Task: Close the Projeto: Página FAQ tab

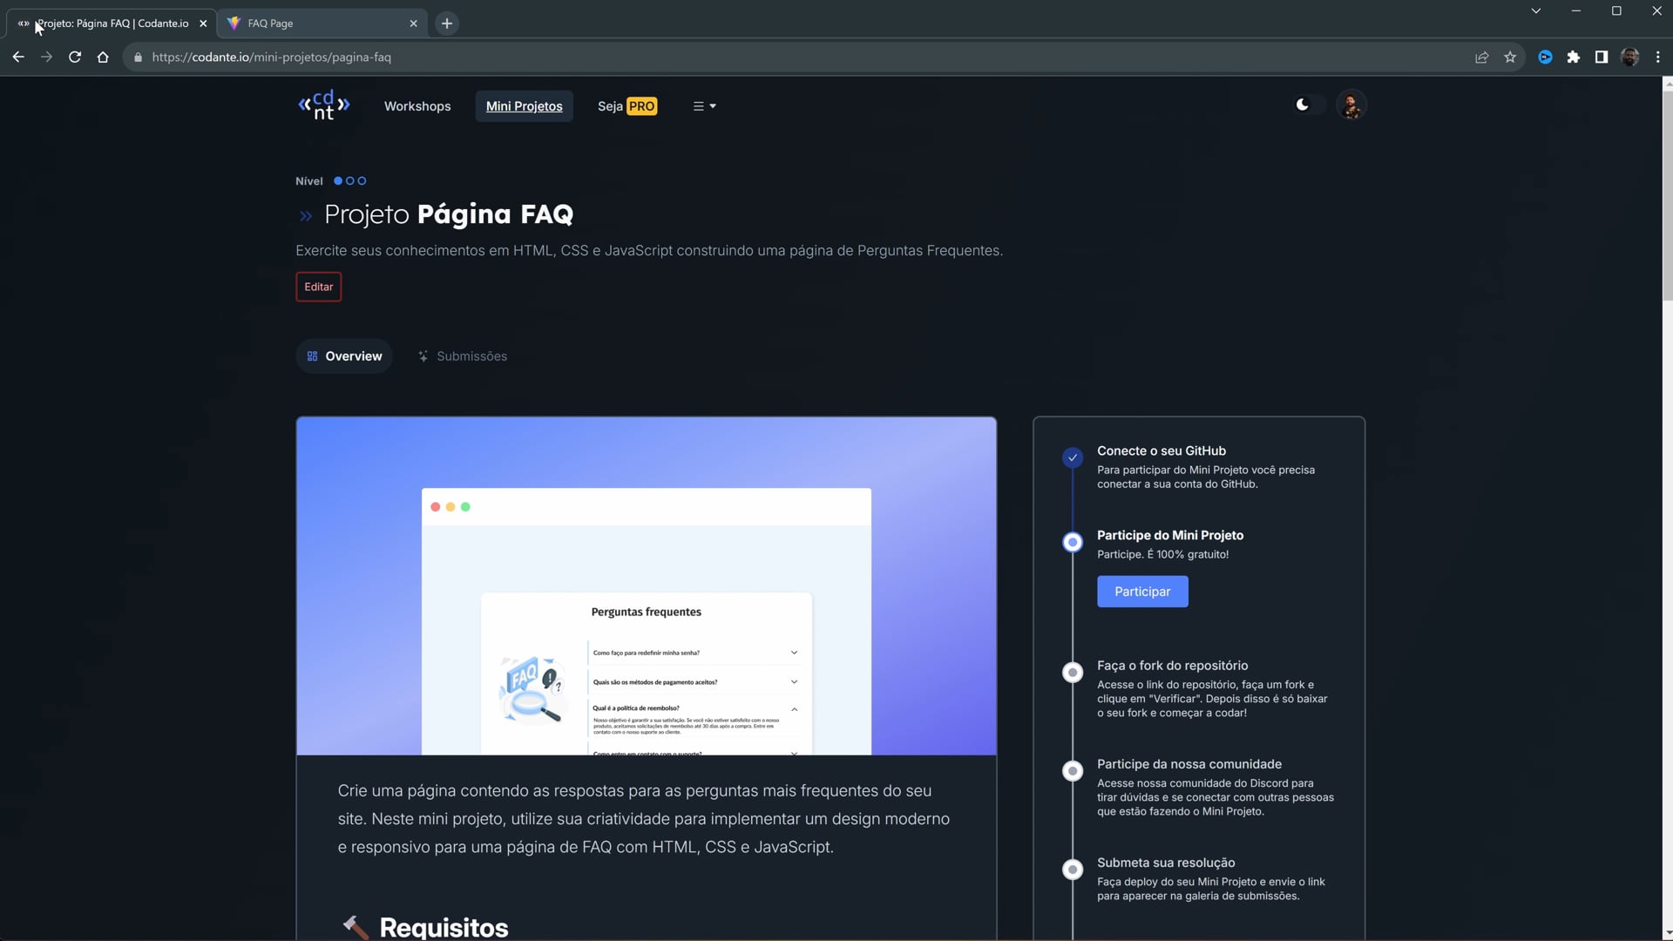Action: [203, 24]
